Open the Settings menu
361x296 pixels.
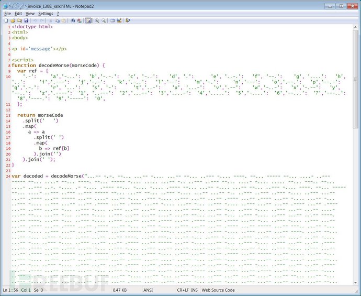coord(46,13)
